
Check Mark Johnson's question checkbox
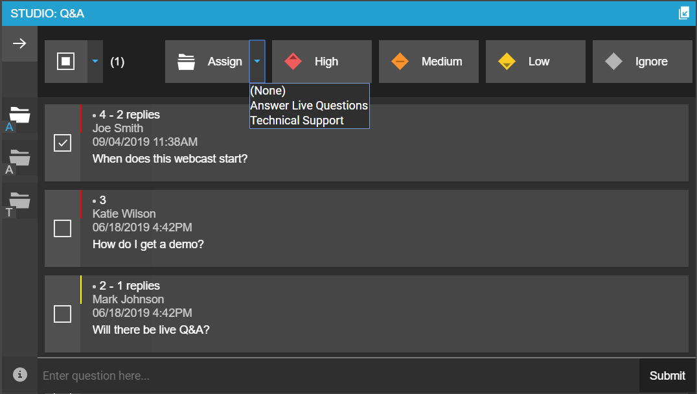tap(62, 314)
